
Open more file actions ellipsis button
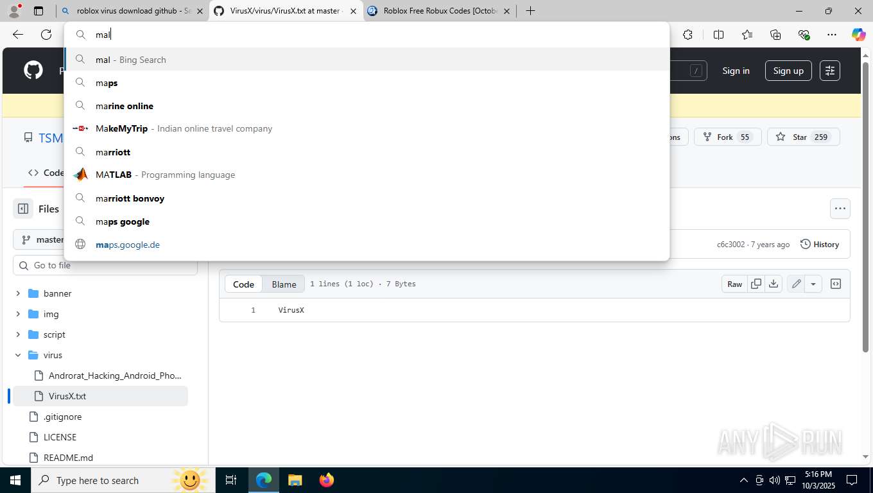pos(840,209)
